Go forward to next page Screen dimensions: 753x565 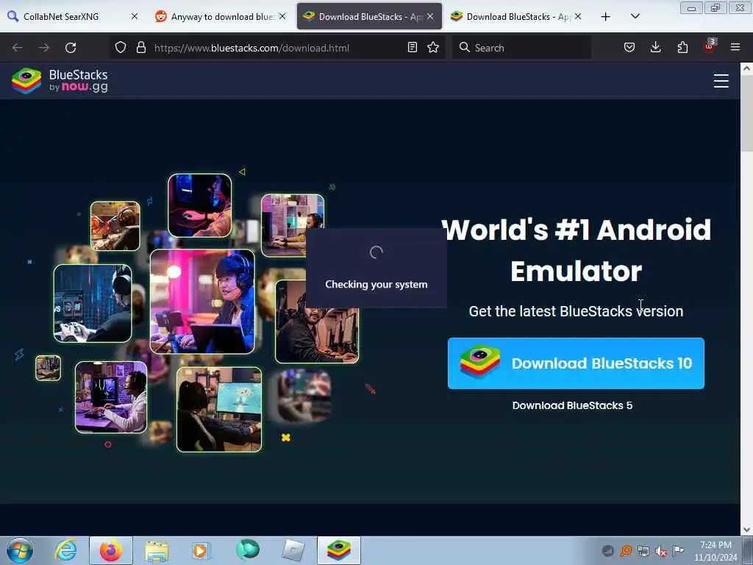click(44, 48)
